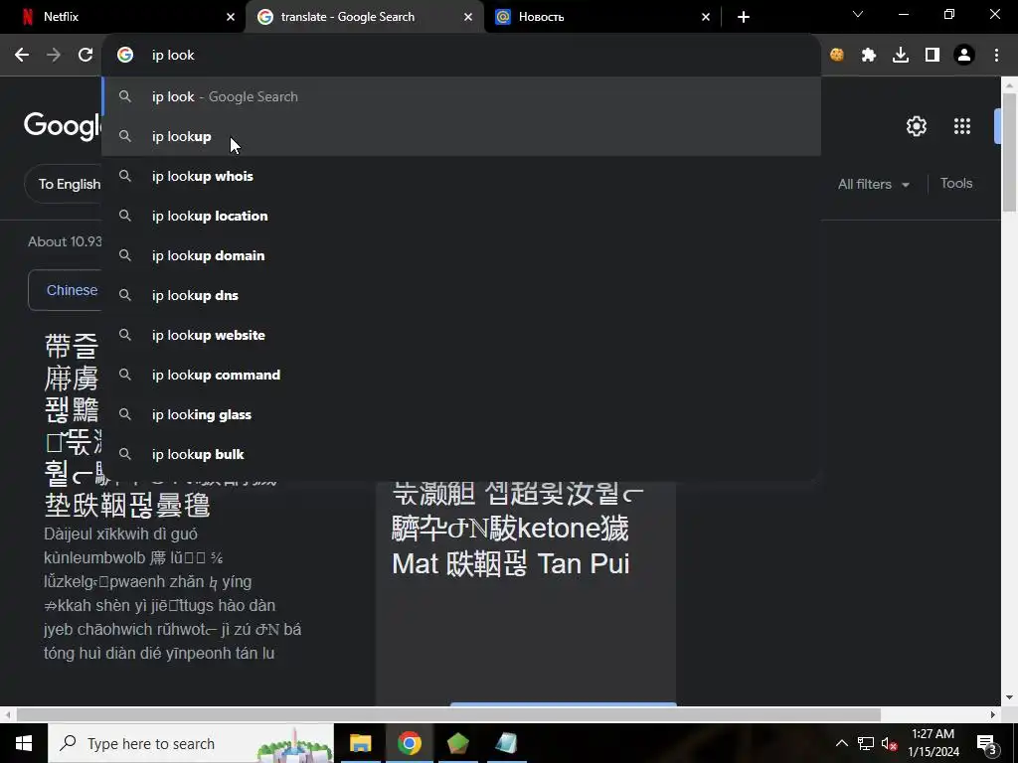The image size is (1018, 763).
Task: Open the Chinese source language selector
Action: tap(65, 290)
